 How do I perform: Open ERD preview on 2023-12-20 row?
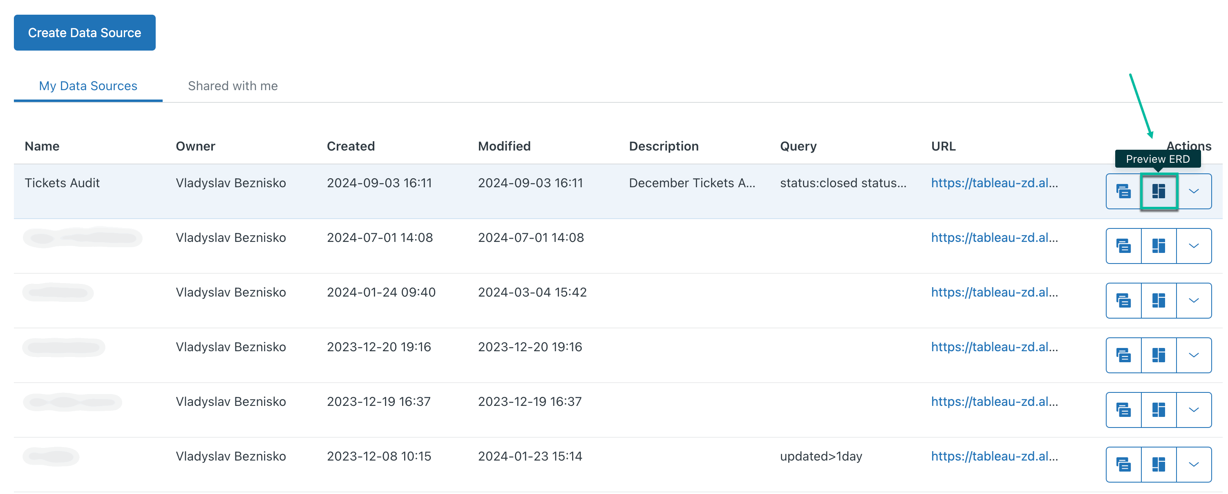1159,355
